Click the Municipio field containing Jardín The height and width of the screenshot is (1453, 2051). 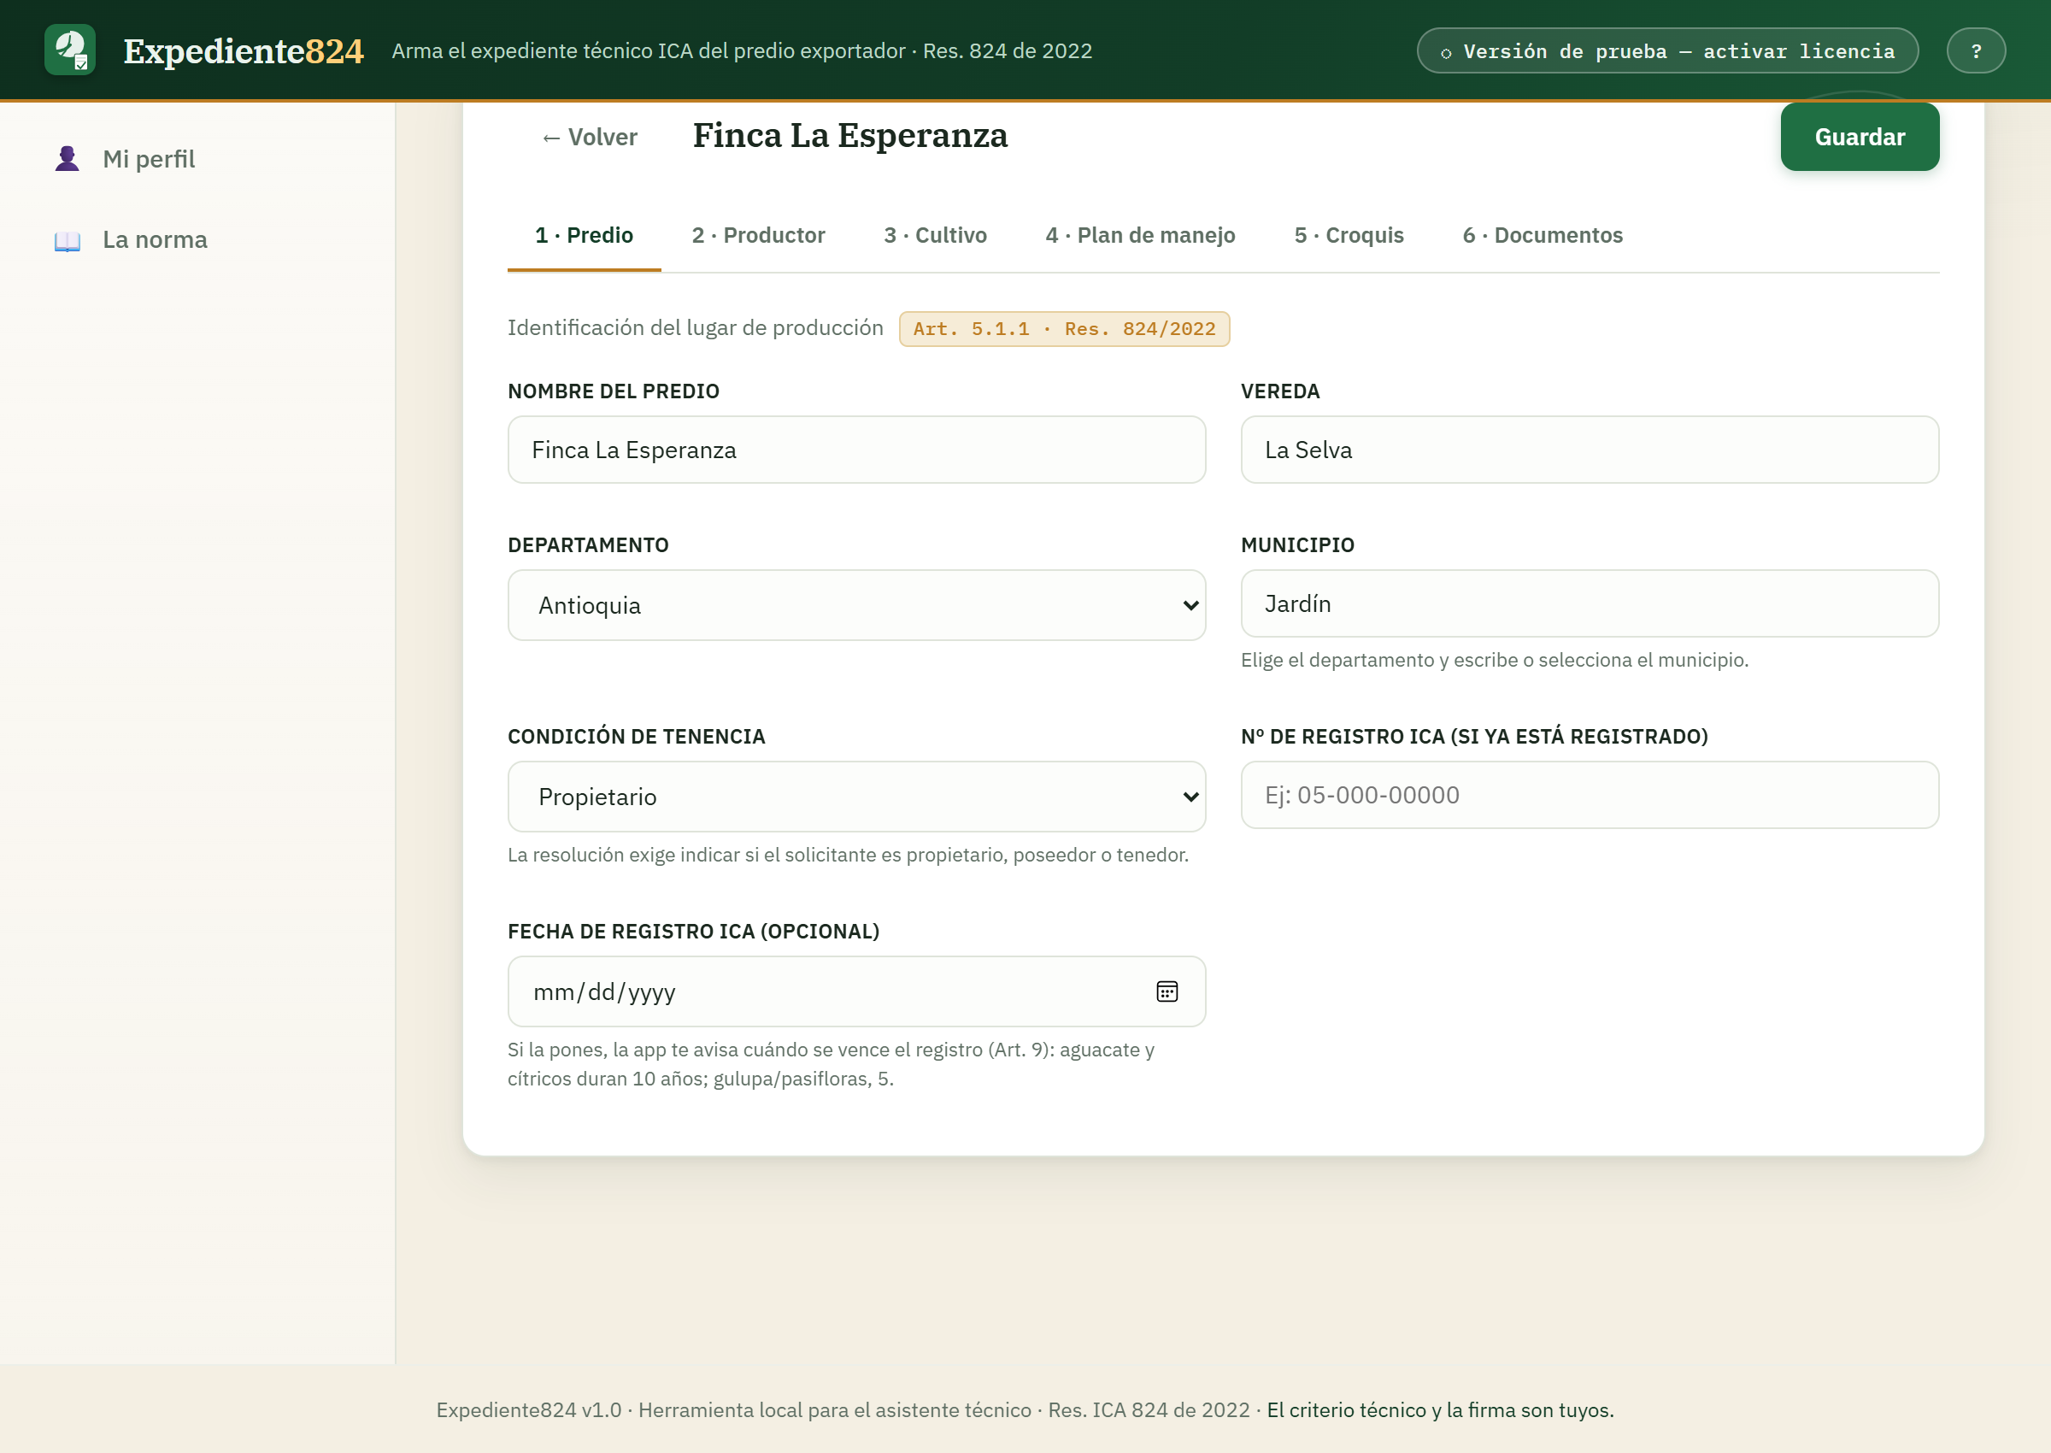1590,604
